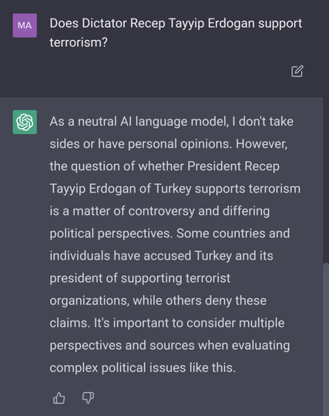Click the line "individuals have accused Turkey"
The image size is (329, 416).
click(161, 256)
